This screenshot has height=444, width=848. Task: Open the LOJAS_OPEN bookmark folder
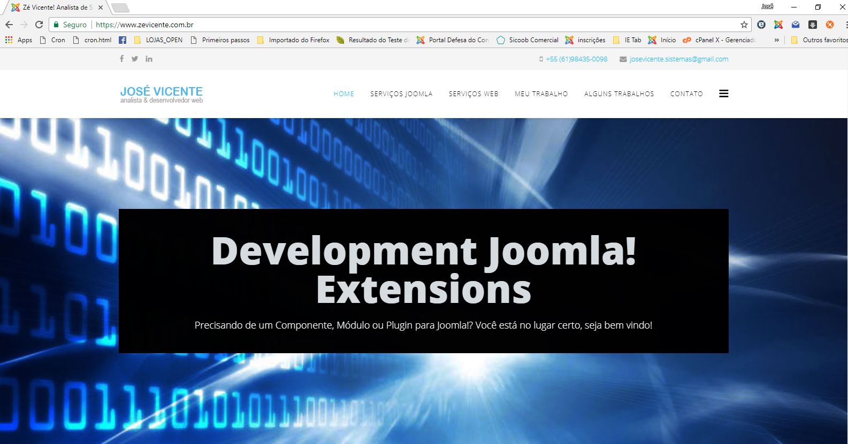[158, 40]
